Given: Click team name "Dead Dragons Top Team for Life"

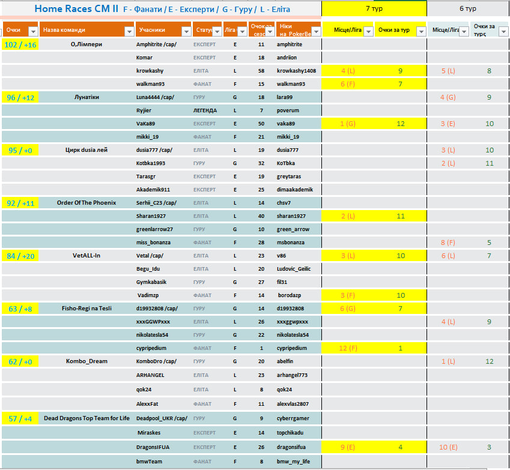Looking at the screenshot, I should pos(87,418).
